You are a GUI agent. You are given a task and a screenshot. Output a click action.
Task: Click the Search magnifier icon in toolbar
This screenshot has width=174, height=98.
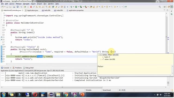tap(160, 7)
